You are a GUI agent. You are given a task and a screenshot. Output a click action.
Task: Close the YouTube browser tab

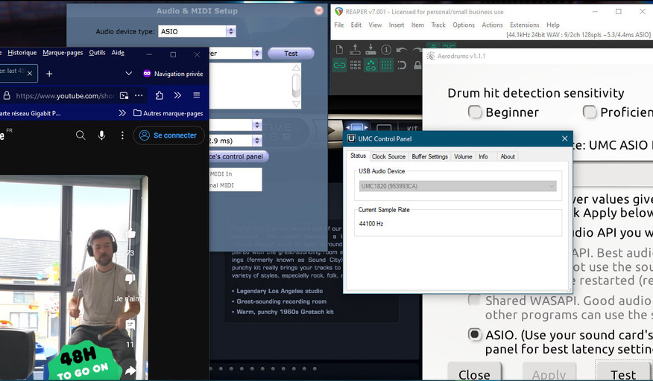click(x=30, y=73)
